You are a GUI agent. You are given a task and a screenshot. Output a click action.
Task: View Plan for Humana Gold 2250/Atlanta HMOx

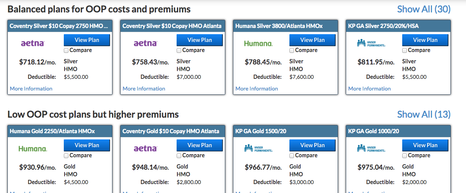pyautogui.click(x=87, y=145)
